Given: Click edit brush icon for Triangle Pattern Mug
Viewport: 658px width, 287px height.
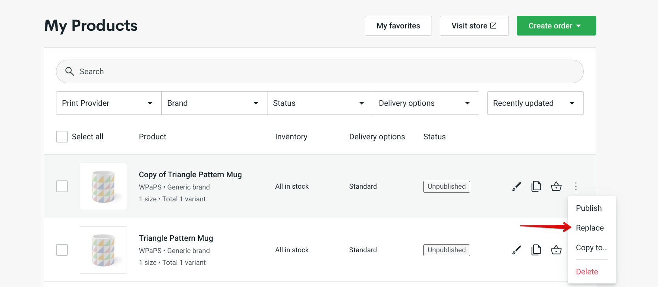Looking at the screenshot, I should tap(516, 250).
